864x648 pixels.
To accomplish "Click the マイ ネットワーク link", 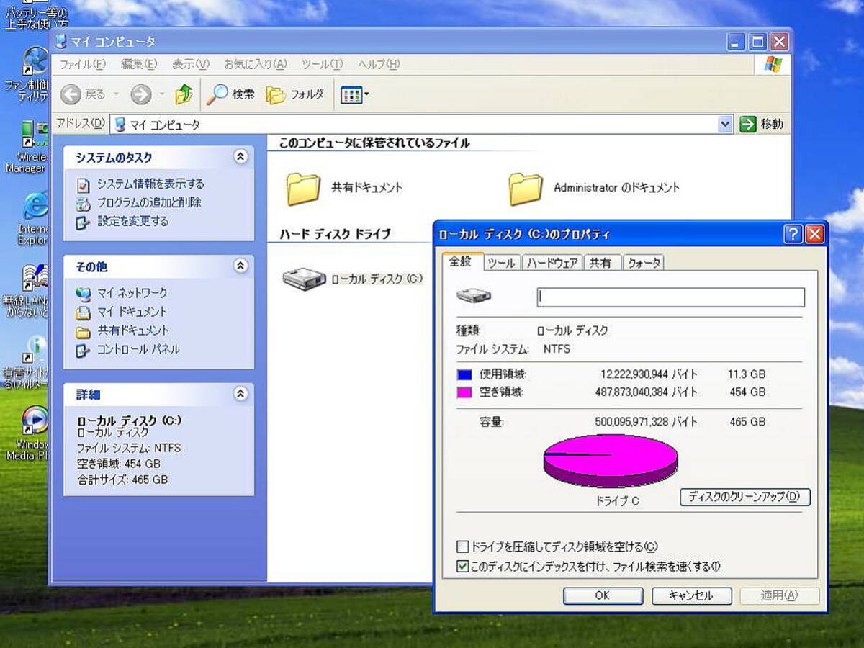I will [132, 293].
